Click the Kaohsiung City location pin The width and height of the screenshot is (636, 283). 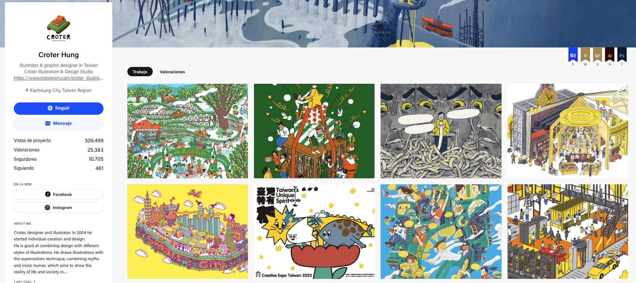point(27,90)
